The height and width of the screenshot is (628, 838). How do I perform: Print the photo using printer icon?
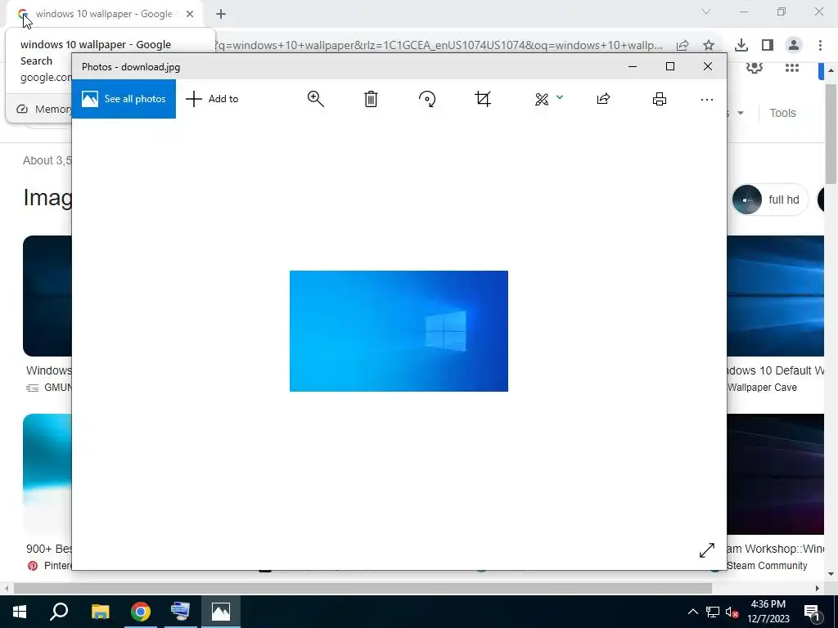point(660,99)
